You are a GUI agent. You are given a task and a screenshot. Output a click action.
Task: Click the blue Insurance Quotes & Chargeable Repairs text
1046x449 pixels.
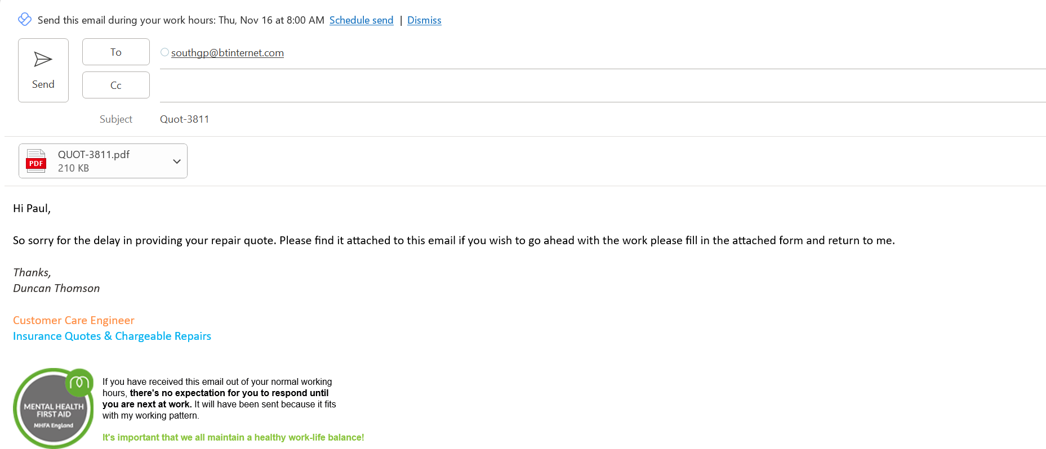pyautogui.click(x=112, y=336)
